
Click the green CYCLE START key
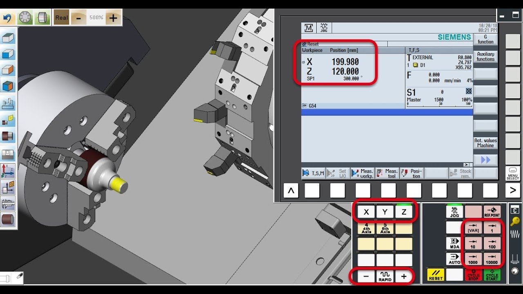[x=492, y=275]
